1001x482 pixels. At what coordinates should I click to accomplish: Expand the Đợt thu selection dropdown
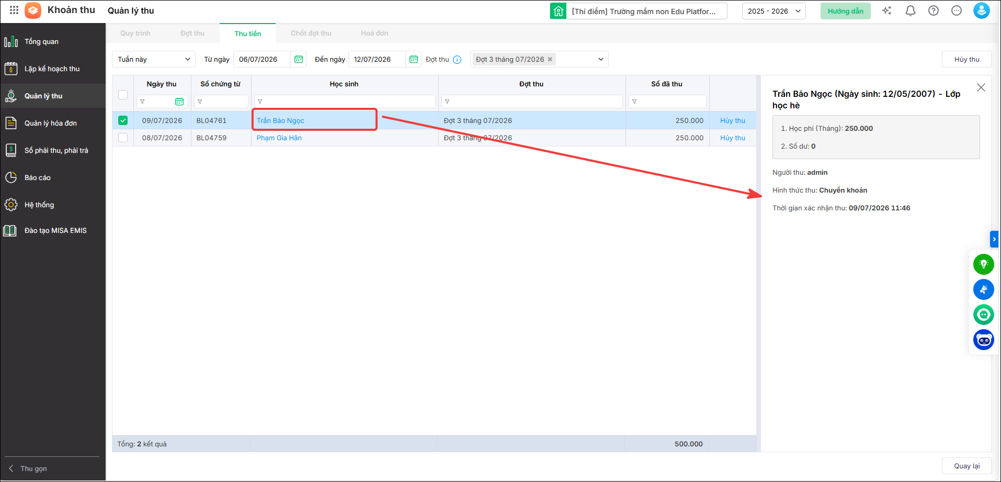601,59
